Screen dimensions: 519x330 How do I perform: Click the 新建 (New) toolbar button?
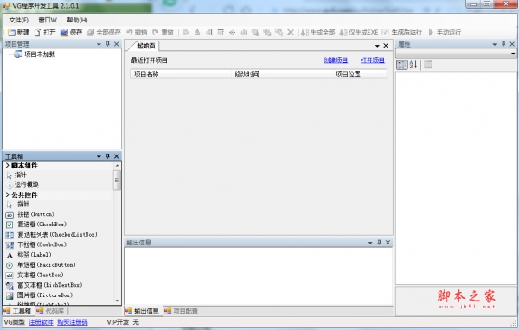point(19,32)
